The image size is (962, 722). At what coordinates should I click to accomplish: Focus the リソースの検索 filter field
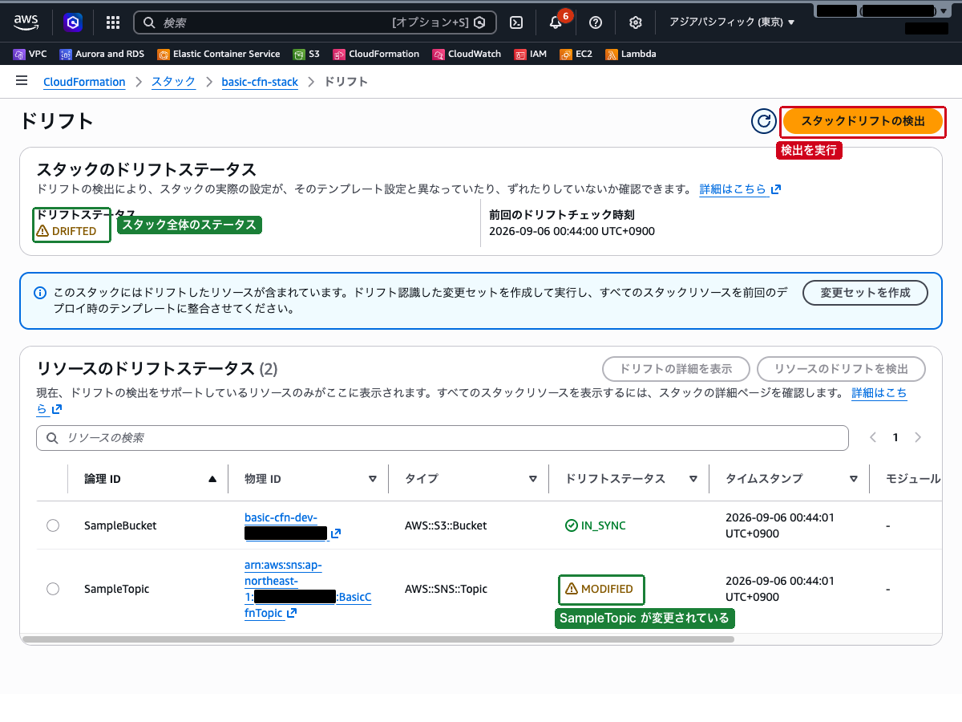pos(442,438)
